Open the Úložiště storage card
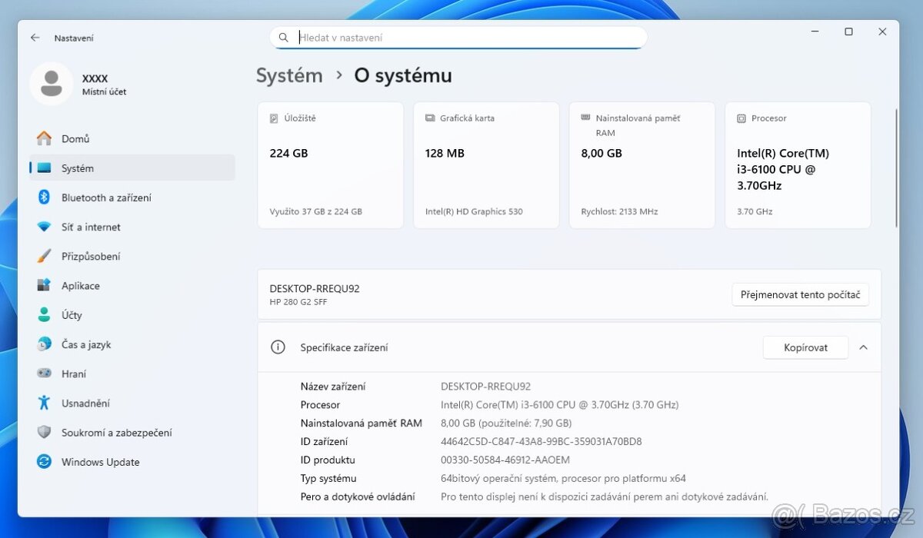This screenshot has height=538, width=923. (330, 165)
